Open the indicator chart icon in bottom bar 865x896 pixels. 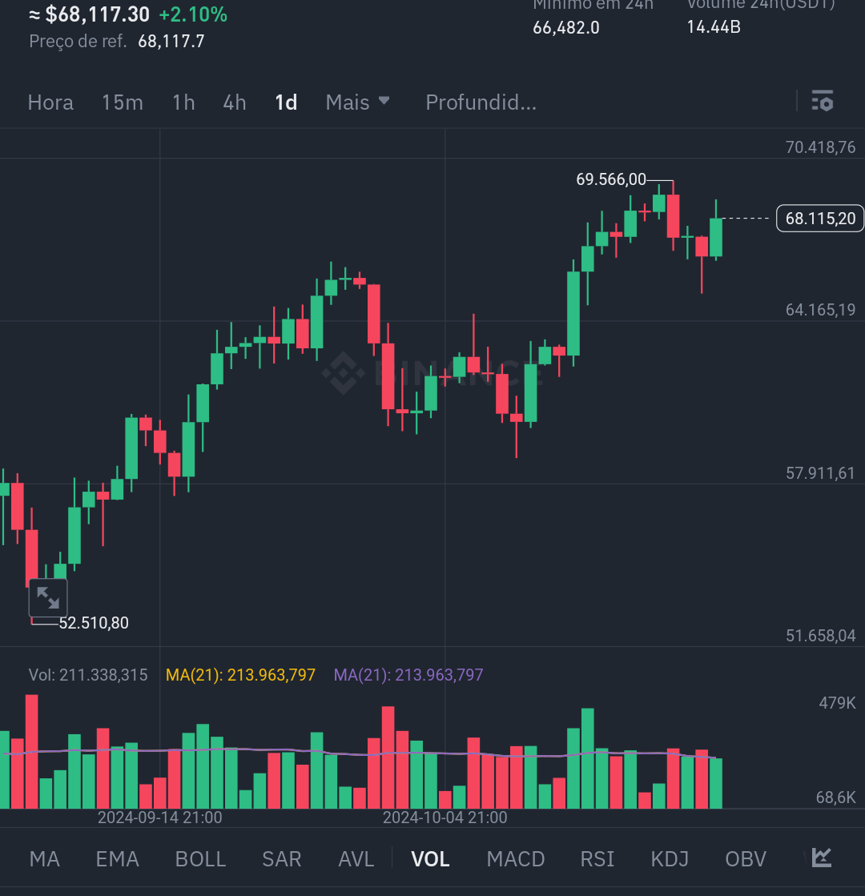point(821,858)
